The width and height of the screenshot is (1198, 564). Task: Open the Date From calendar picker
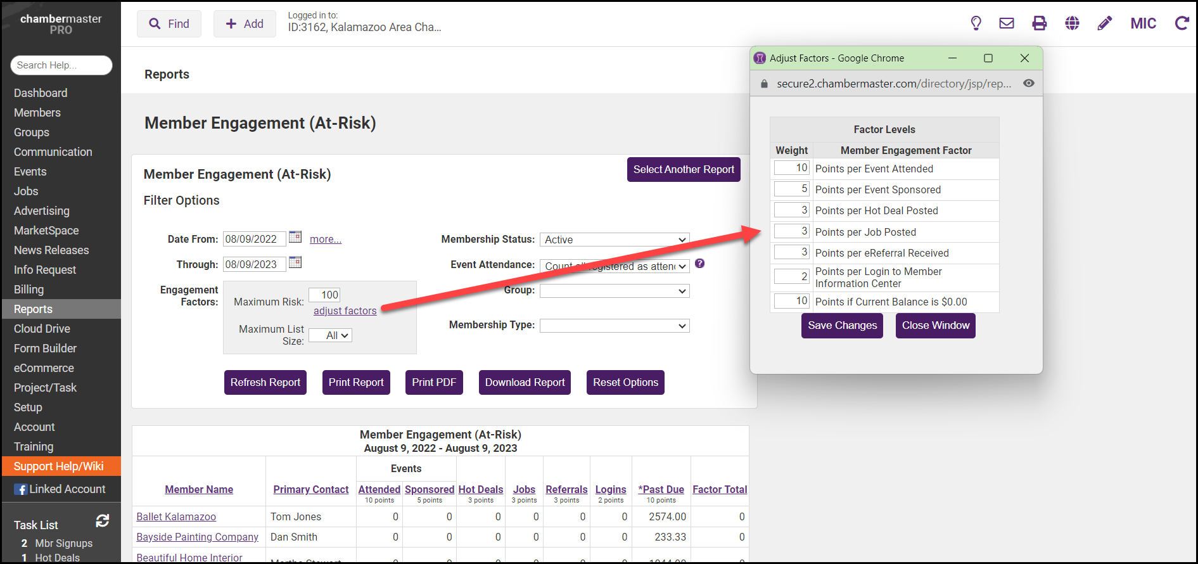(295, 237)
